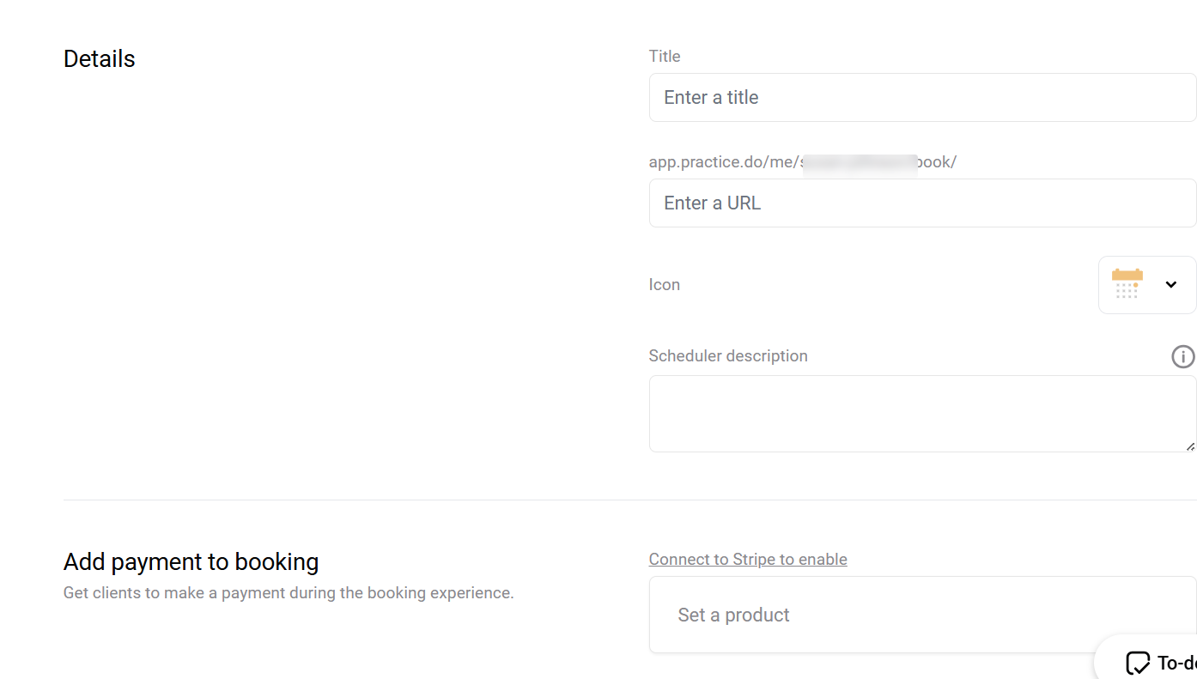
Task: Click the chevron next to the calendar icon
Action: click(1170, 283)
